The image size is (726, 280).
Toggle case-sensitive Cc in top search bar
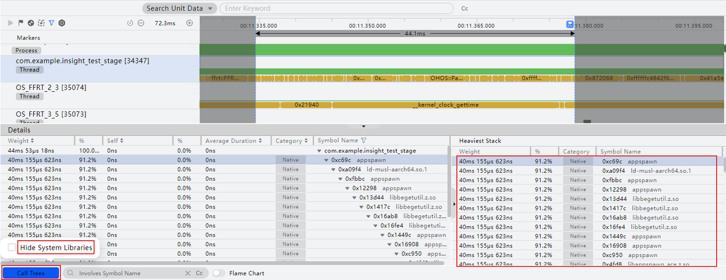[x=465, y=9]
